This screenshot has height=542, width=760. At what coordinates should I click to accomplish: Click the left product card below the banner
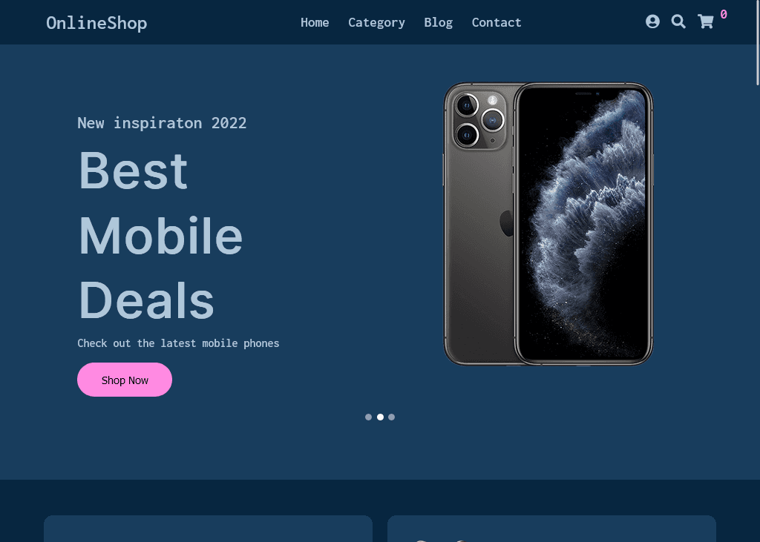click(208, 529)
